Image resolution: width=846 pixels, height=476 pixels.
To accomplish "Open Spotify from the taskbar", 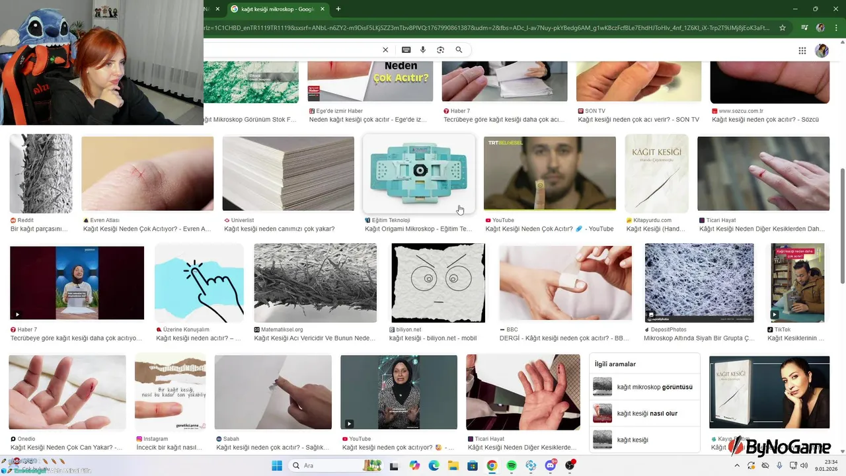I will point(512,465).
